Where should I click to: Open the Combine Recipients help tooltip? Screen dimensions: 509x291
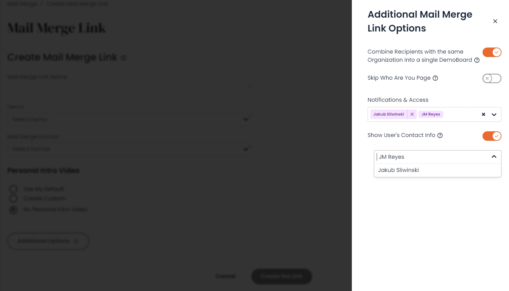477,60
